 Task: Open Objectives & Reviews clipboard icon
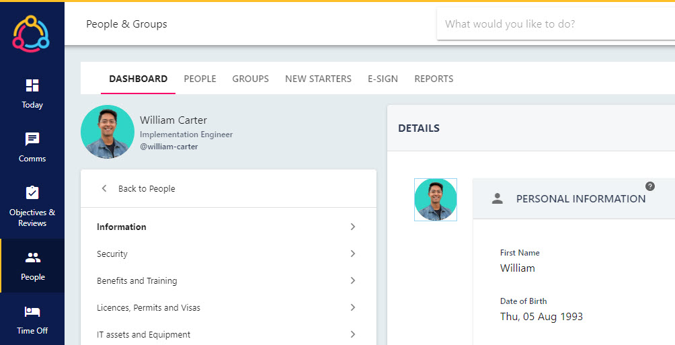coord(32,192)
